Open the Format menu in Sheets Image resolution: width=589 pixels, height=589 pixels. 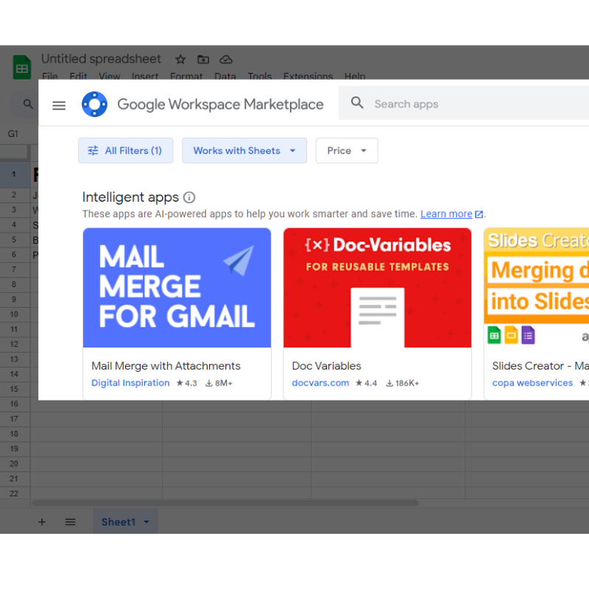click(186, 77)
